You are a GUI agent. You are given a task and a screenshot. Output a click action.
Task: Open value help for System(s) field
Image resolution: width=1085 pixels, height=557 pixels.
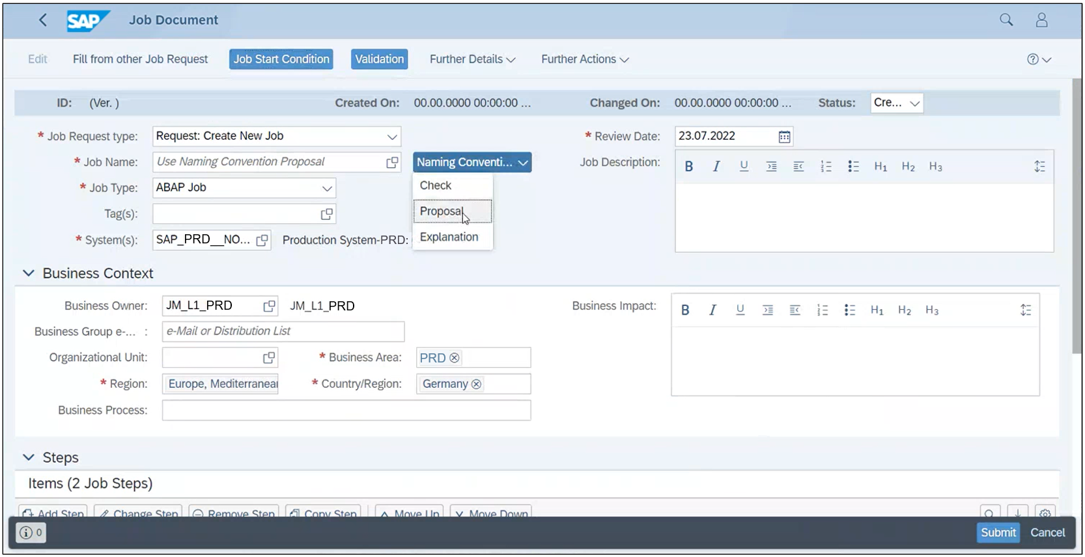click(x=262, y=240)
